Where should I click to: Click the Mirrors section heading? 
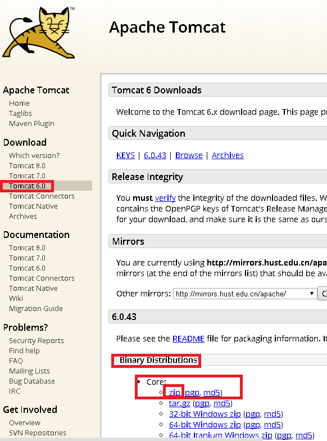[x=128, y=241]
